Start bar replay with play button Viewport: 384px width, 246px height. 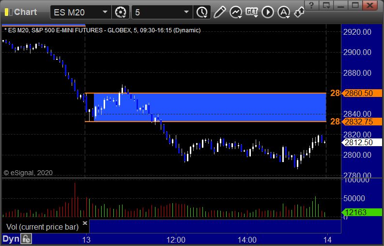click(268, 12)
